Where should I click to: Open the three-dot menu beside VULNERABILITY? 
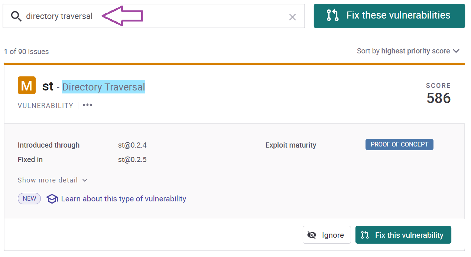point(87,105)
